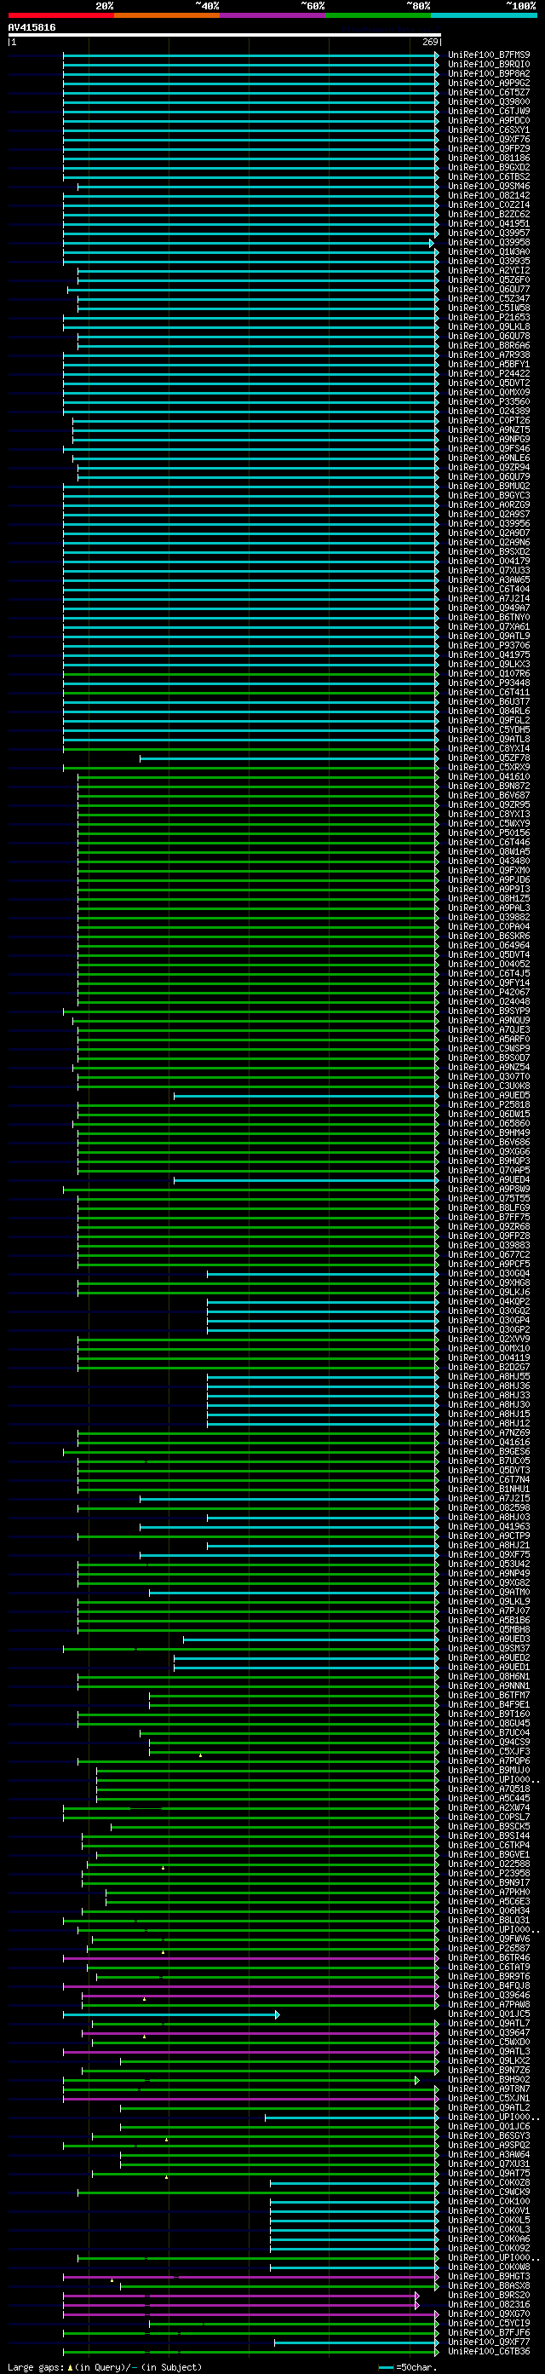Click the green 80% identity legend segment

(378, 14)
